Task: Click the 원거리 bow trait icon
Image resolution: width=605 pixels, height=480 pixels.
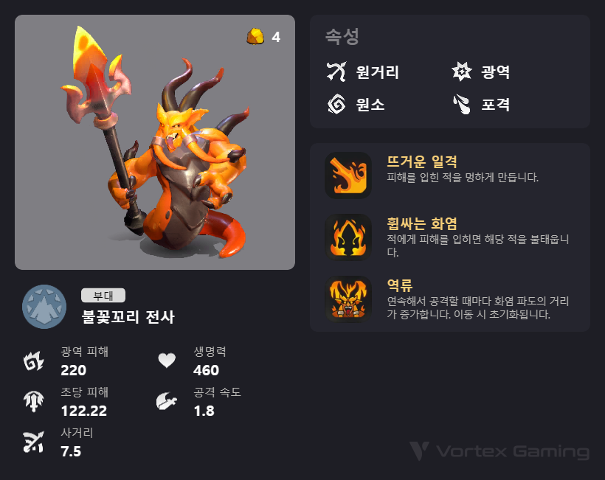Action: [x=336, y=72]
